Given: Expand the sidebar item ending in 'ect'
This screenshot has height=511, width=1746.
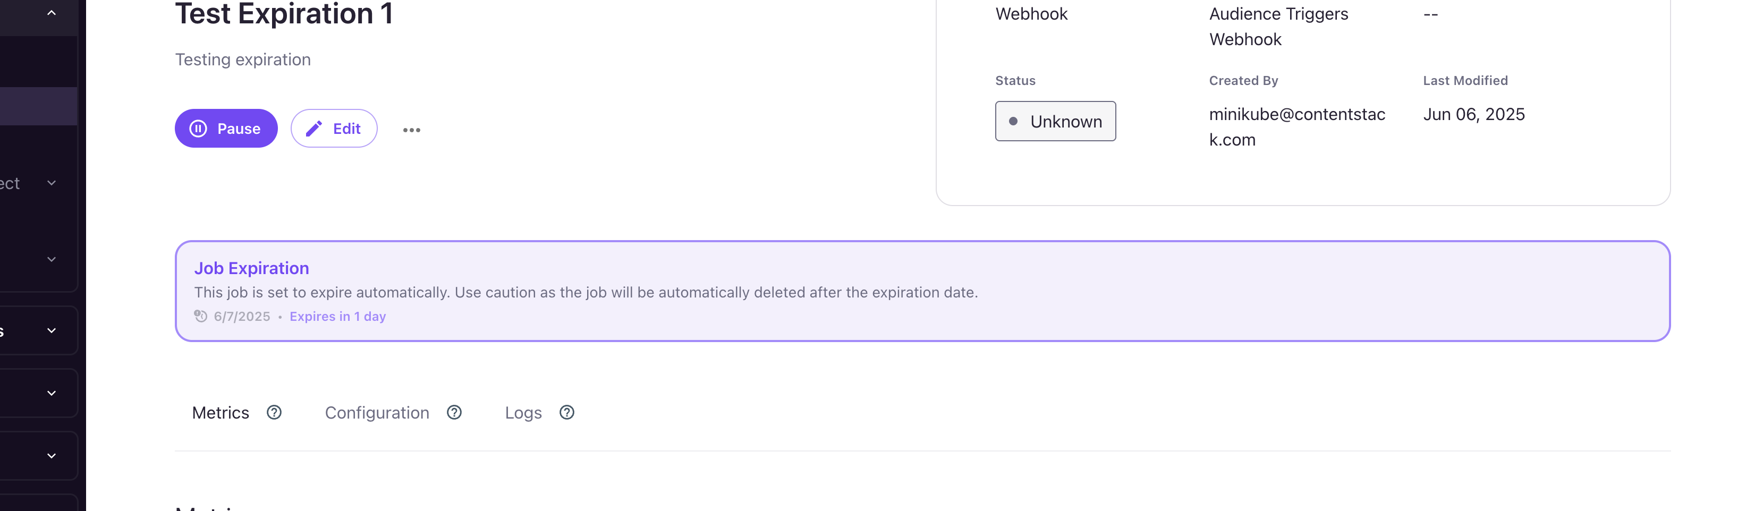Looking at the screenshot, I should coord(52,183).
